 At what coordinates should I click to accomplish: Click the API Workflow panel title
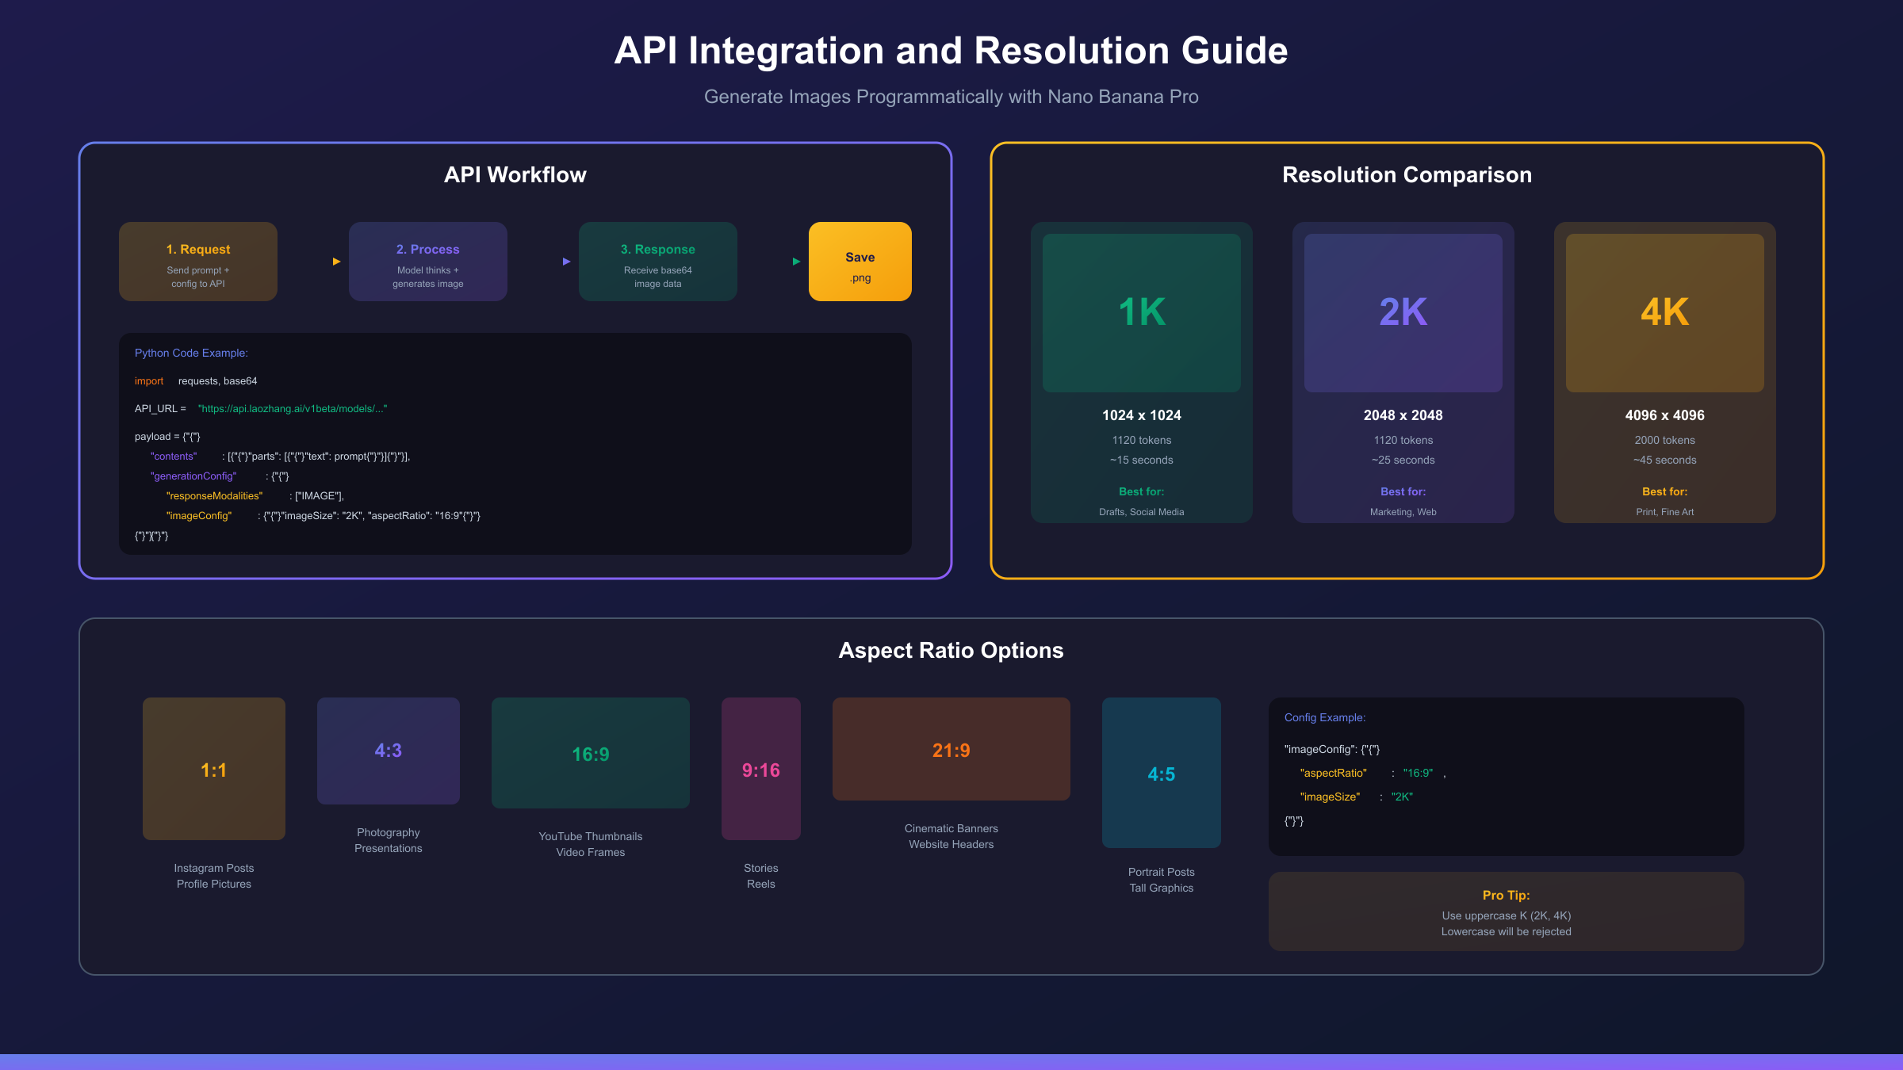(x=515, y=174)
